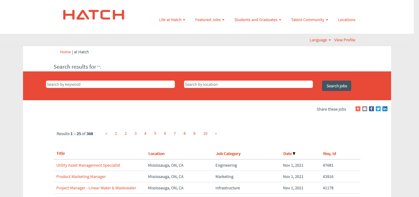This screenshot has width=419, height=197.
Task: Open the Talent Community menu
Action: tap(309, 20)
